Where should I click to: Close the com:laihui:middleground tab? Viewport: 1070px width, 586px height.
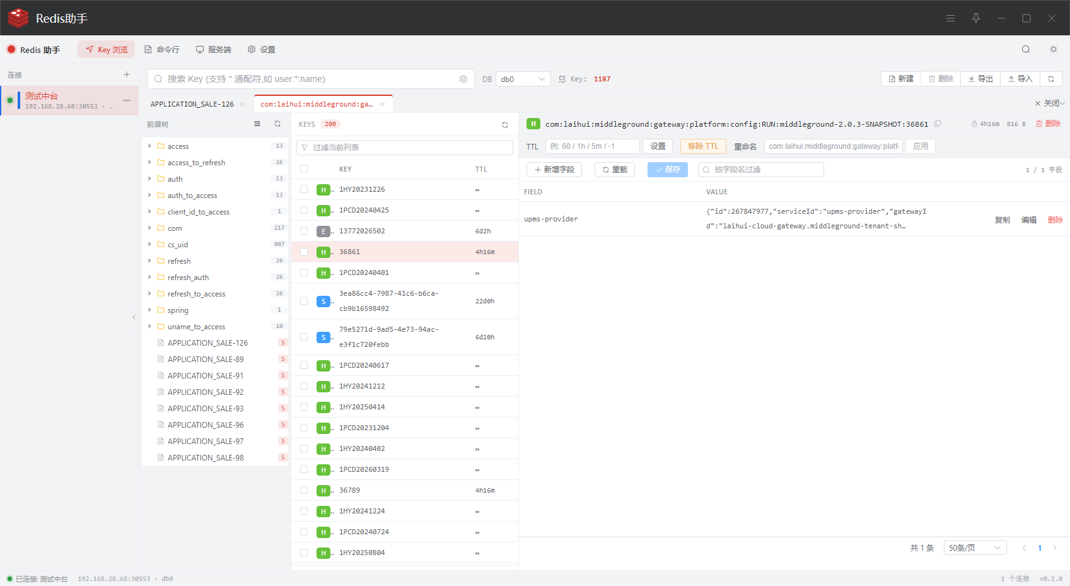click(382, 104)
